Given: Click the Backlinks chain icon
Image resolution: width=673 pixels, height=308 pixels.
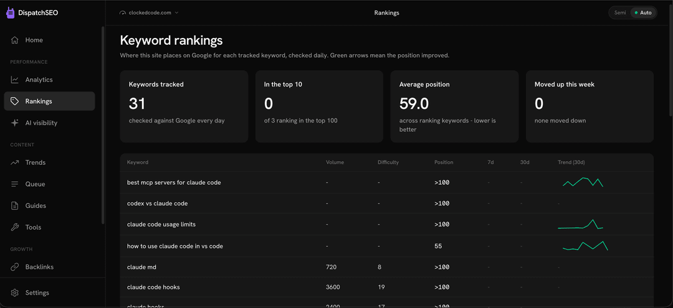Looking at the screenshot, I should [14, 267].
